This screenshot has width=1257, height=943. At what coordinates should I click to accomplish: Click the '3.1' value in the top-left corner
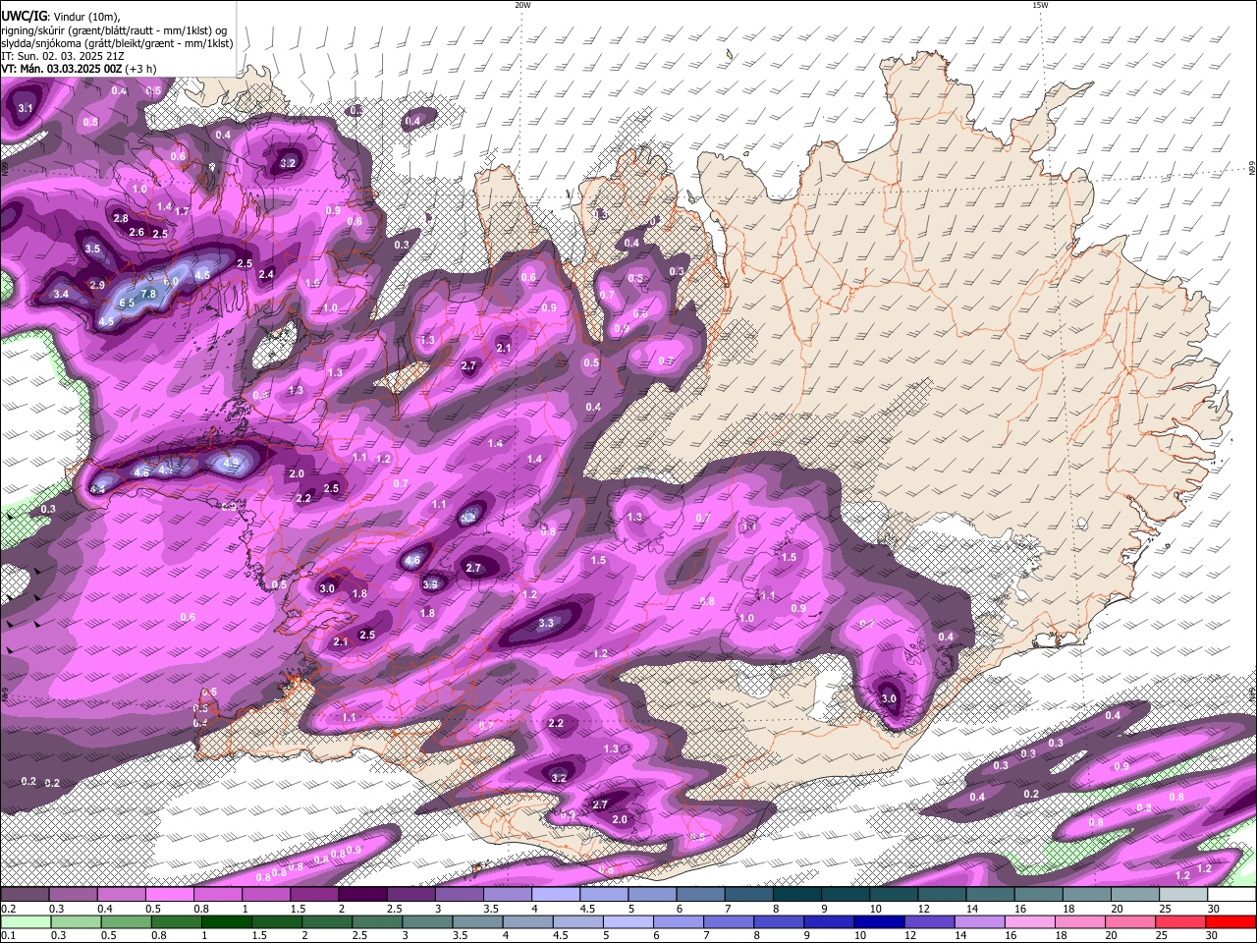26,108
